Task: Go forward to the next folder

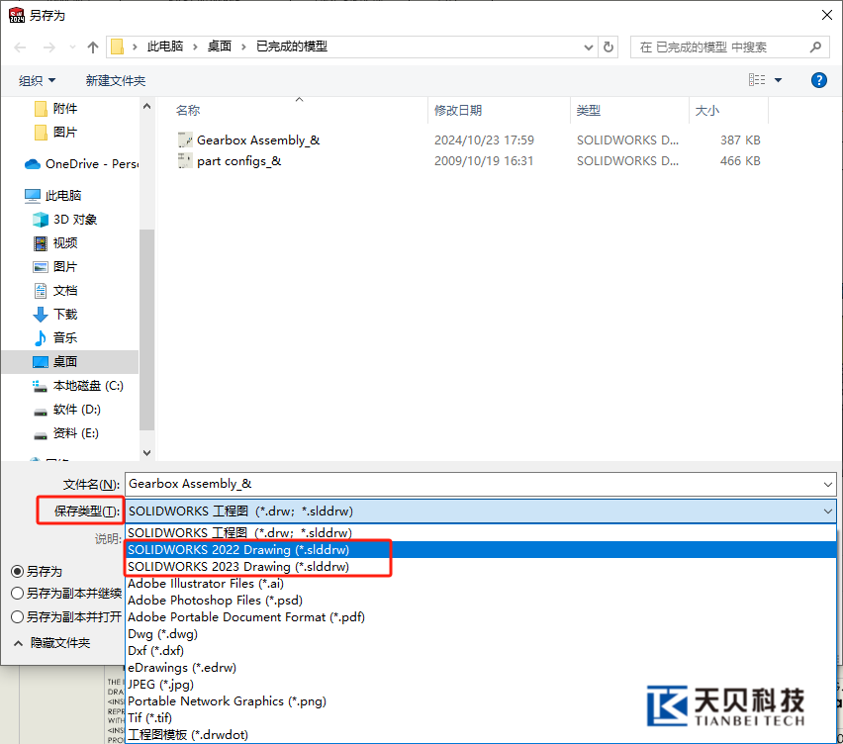Action: (48, 47)
